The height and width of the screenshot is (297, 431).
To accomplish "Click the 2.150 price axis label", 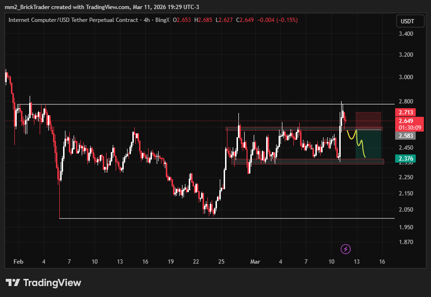I will click(406, 194).
